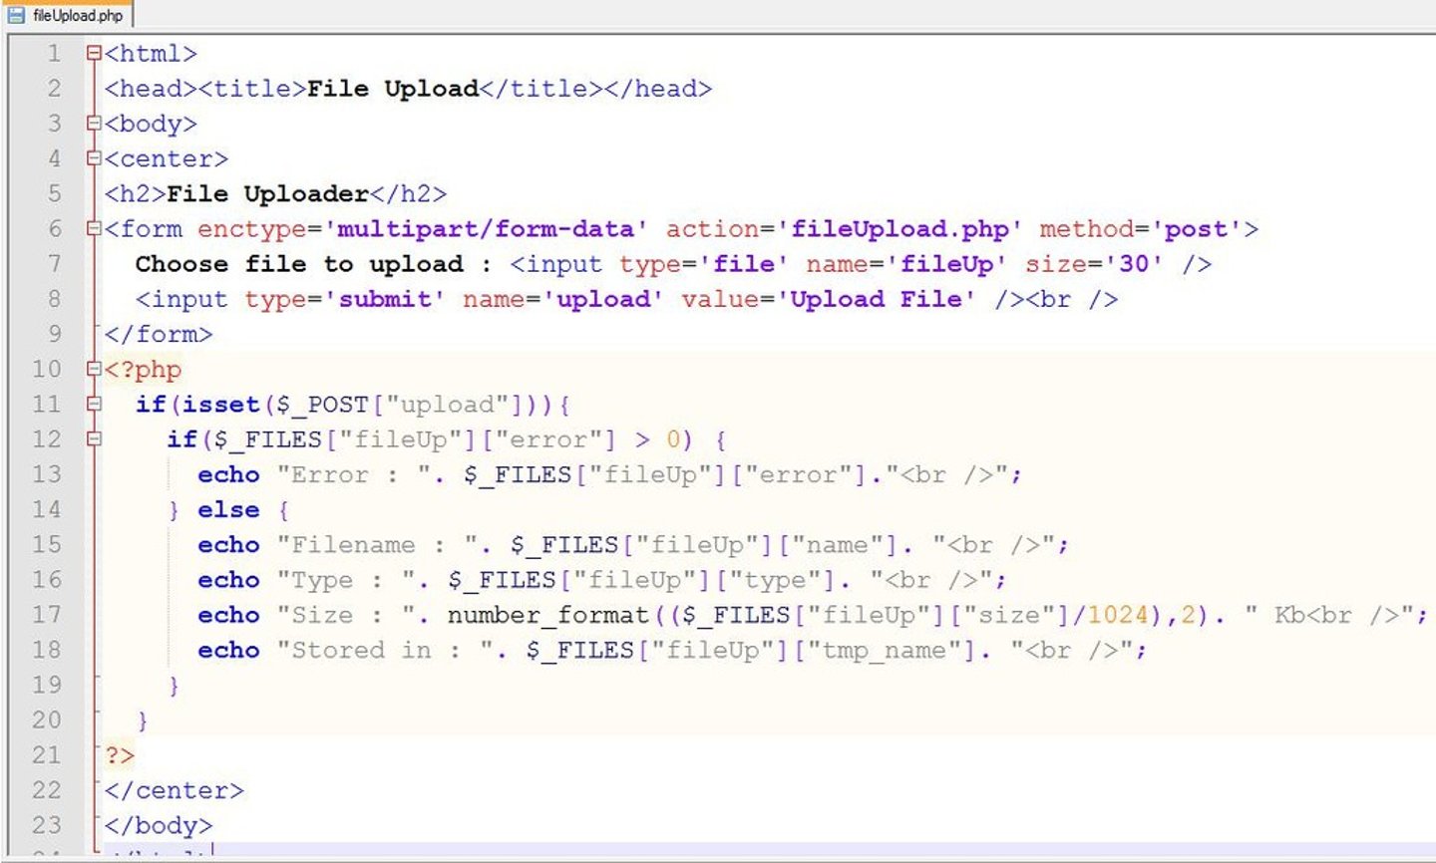Click the "Filename : " string
The width and height of the screenshot is (1436, 863).
pyautogui.click(x=378, y=545)
